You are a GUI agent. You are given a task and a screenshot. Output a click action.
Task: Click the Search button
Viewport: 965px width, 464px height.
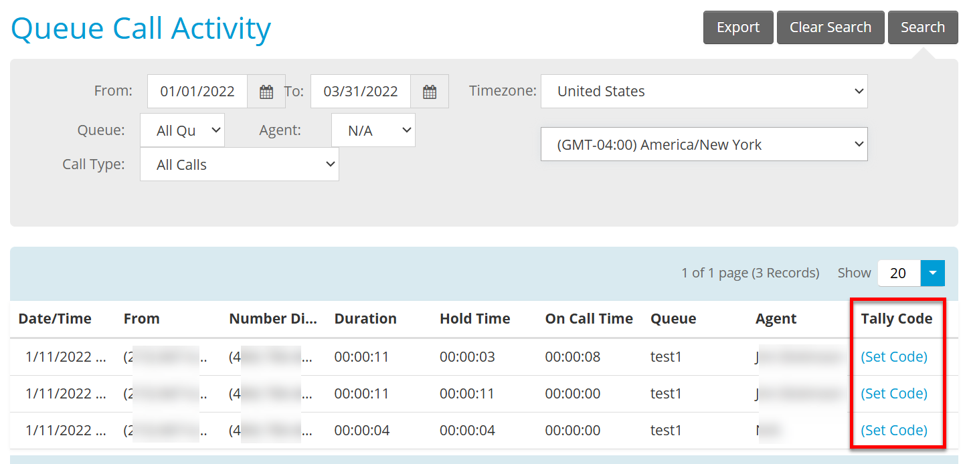click(923, 27)
